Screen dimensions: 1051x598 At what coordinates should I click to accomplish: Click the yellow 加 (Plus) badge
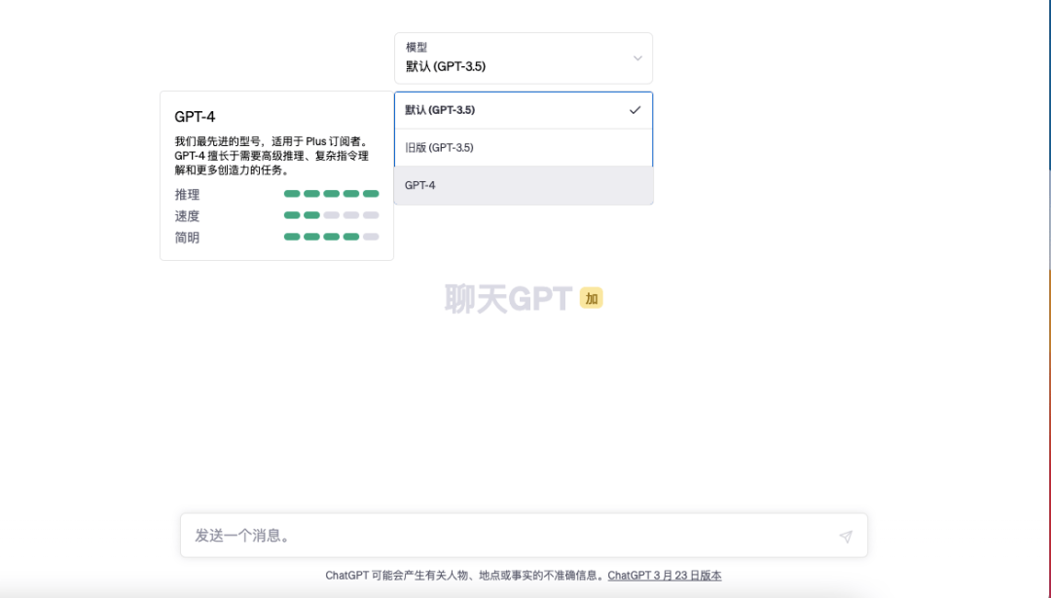(x=590, y=298)
